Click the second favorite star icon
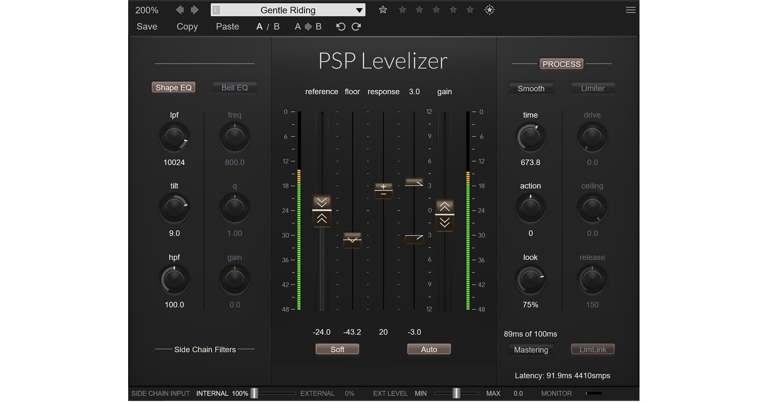This screenshot has height=403, width=768. 403,10
